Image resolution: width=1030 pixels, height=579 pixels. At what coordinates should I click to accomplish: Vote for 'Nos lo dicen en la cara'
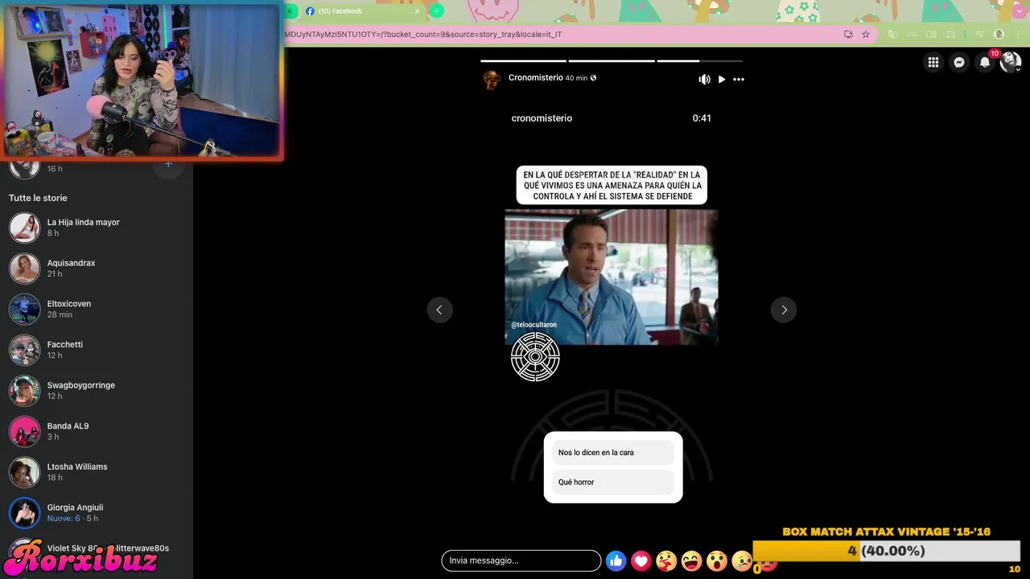tap(613, 453)
